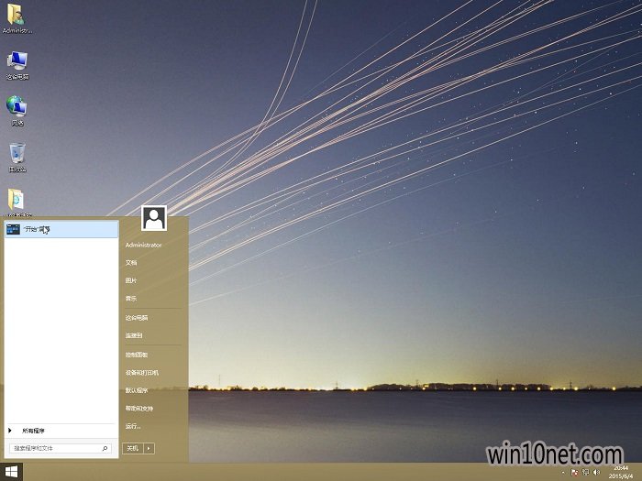This screenshot has width=642, height=481.
Task: Click the 关机 shutdown button
Action: [132, 448]
